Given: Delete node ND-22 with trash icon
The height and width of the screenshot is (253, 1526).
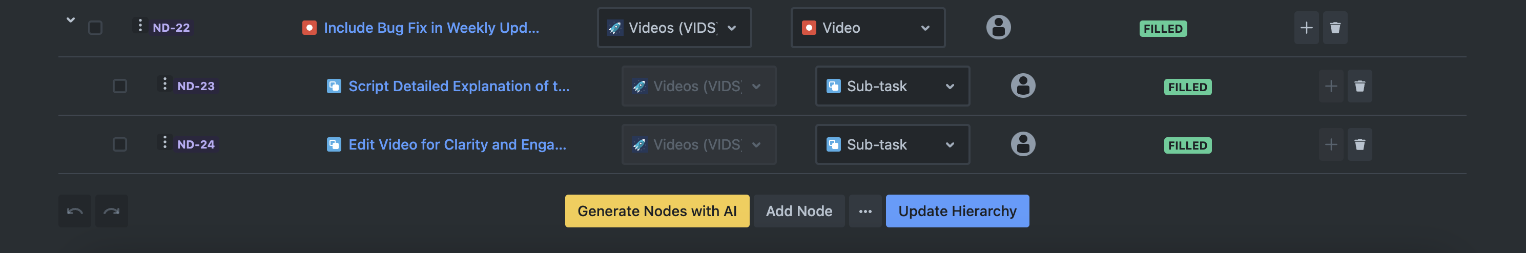Looking at the screenshot, I should pos(1335,28).
